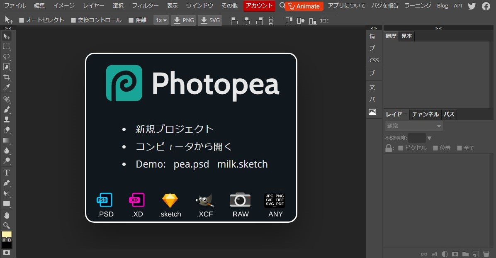
Task: Enable the オートセレクト checkbox
Action: 22,20
